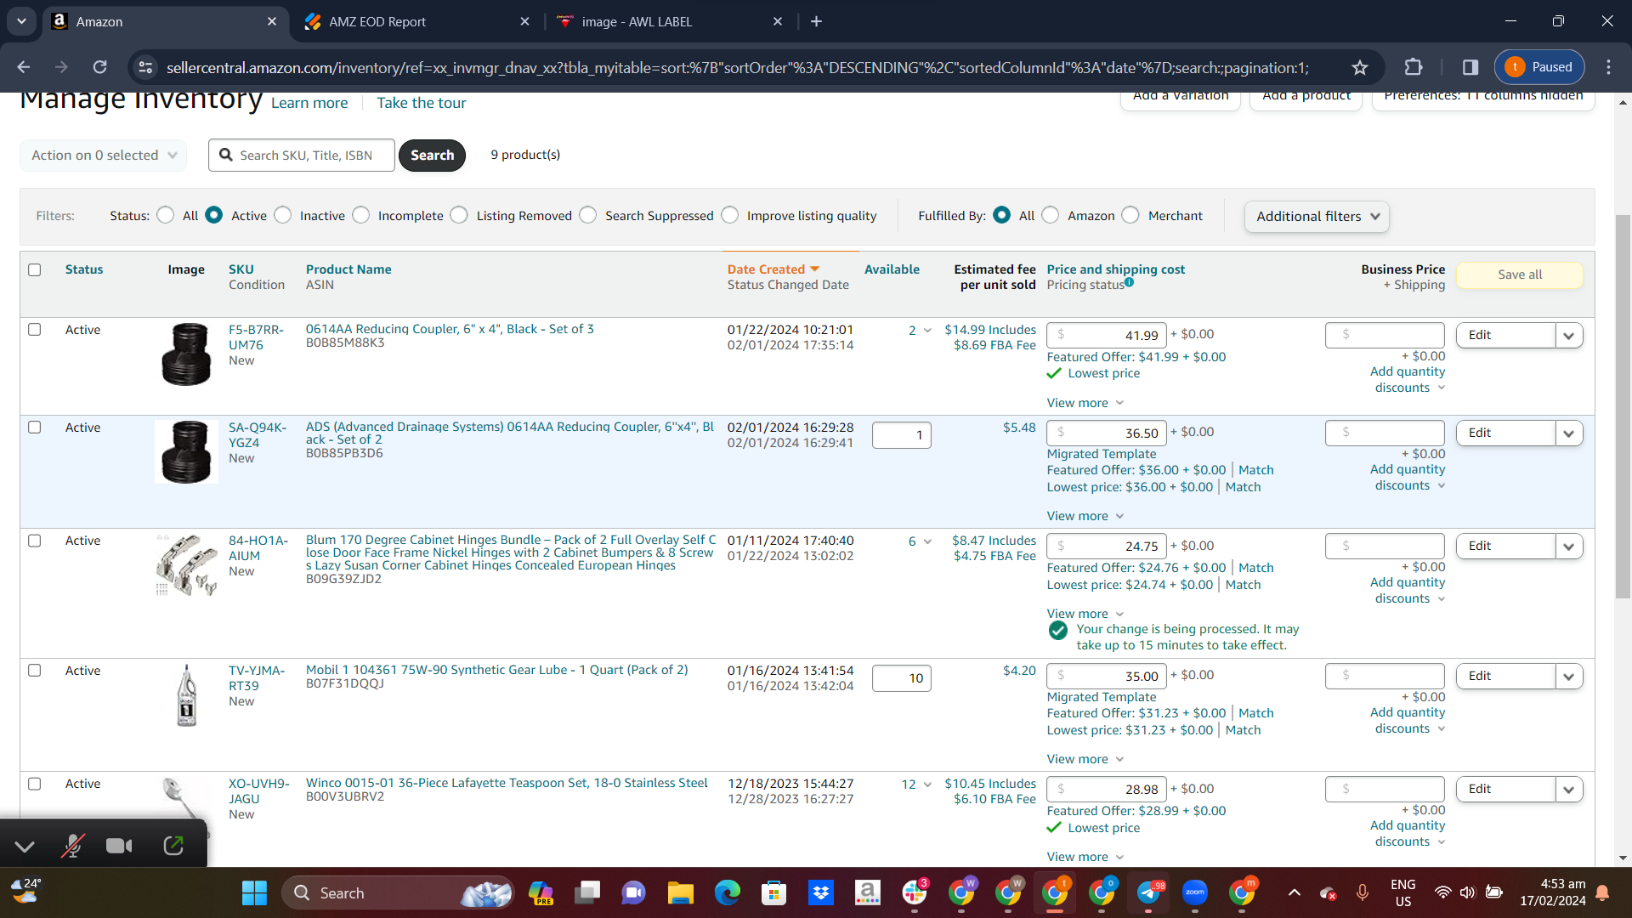Launch Microsoft Edge from the taskbar
Image resolution: width=1632 pixels, height=918 pixels.
click(728, 893)
